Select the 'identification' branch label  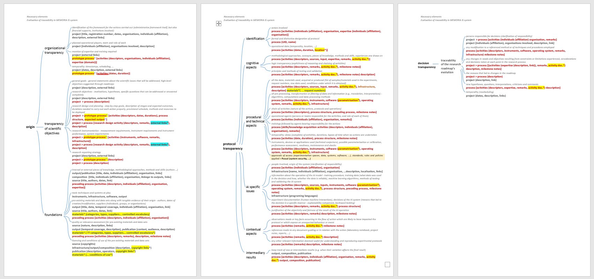click(x=255, y=39)
